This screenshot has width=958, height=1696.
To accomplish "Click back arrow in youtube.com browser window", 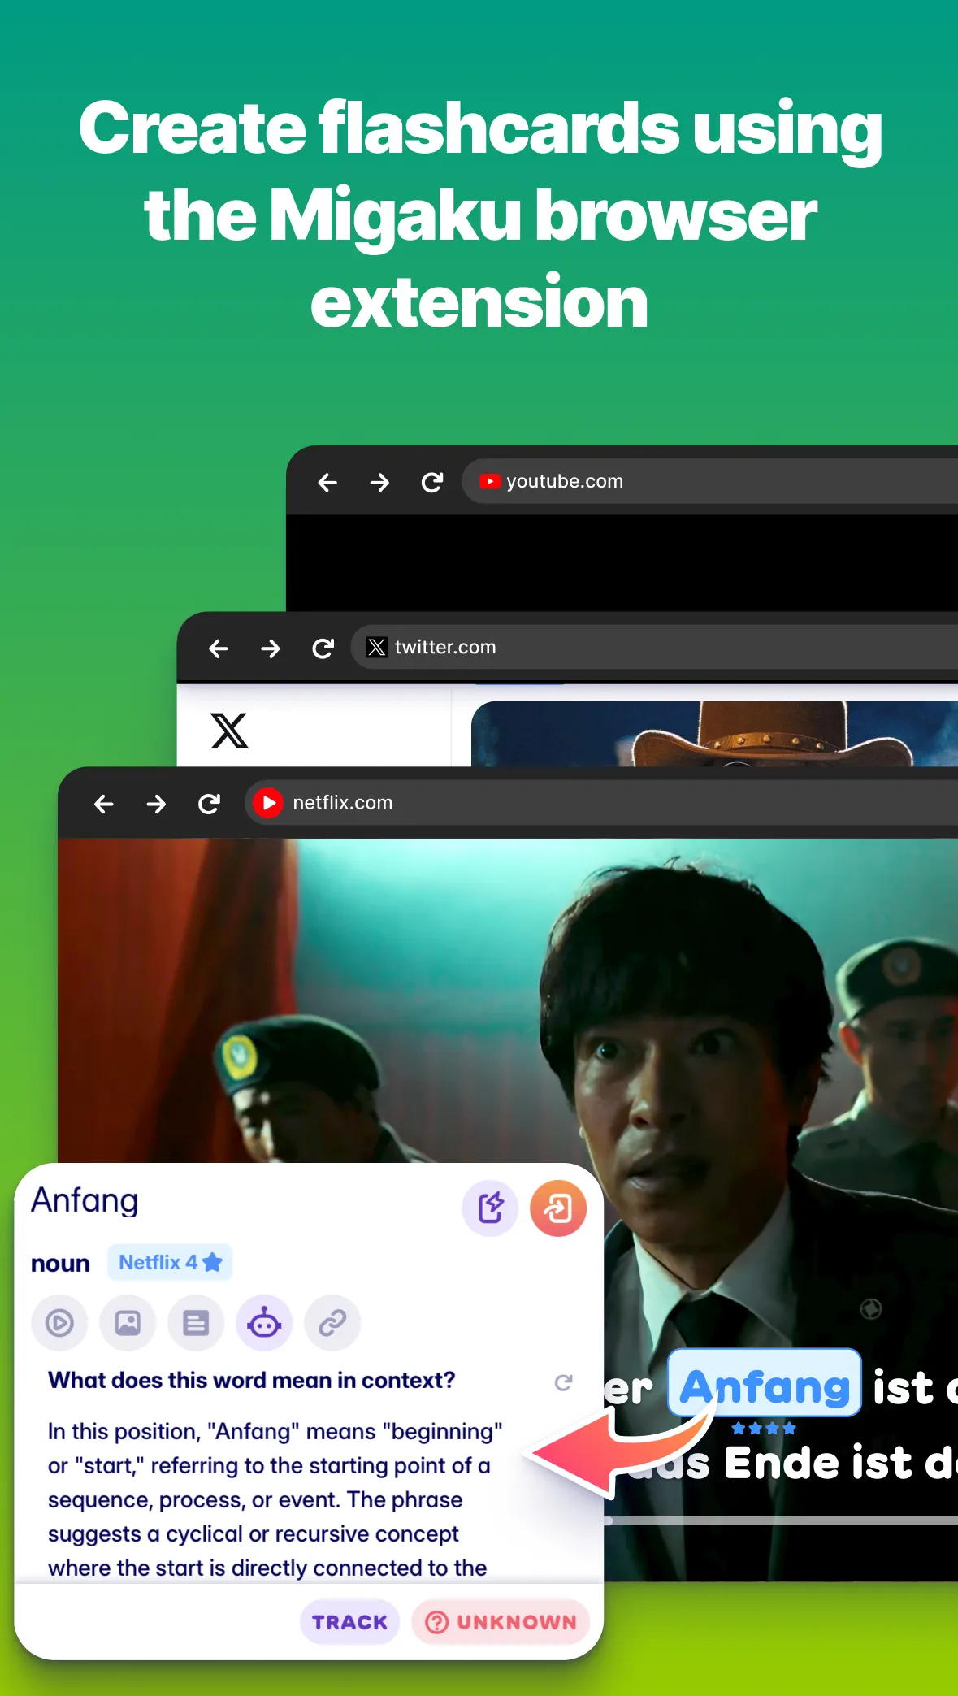I will [327, 483].
